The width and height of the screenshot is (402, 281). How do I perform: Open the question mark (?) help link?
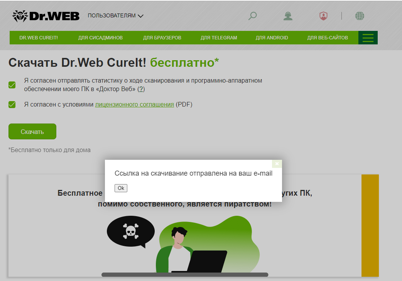pyautogui.click(x=141, y=89)
